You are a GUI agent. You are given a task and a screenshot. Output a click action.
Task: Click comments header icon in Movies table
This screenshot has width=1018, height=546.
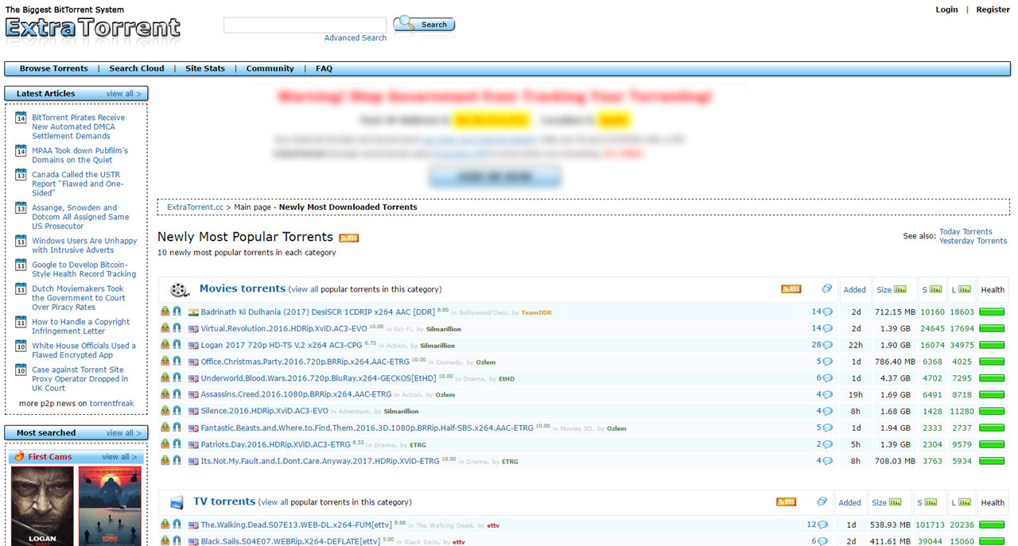pyautogui.click(x=827, y=289)
